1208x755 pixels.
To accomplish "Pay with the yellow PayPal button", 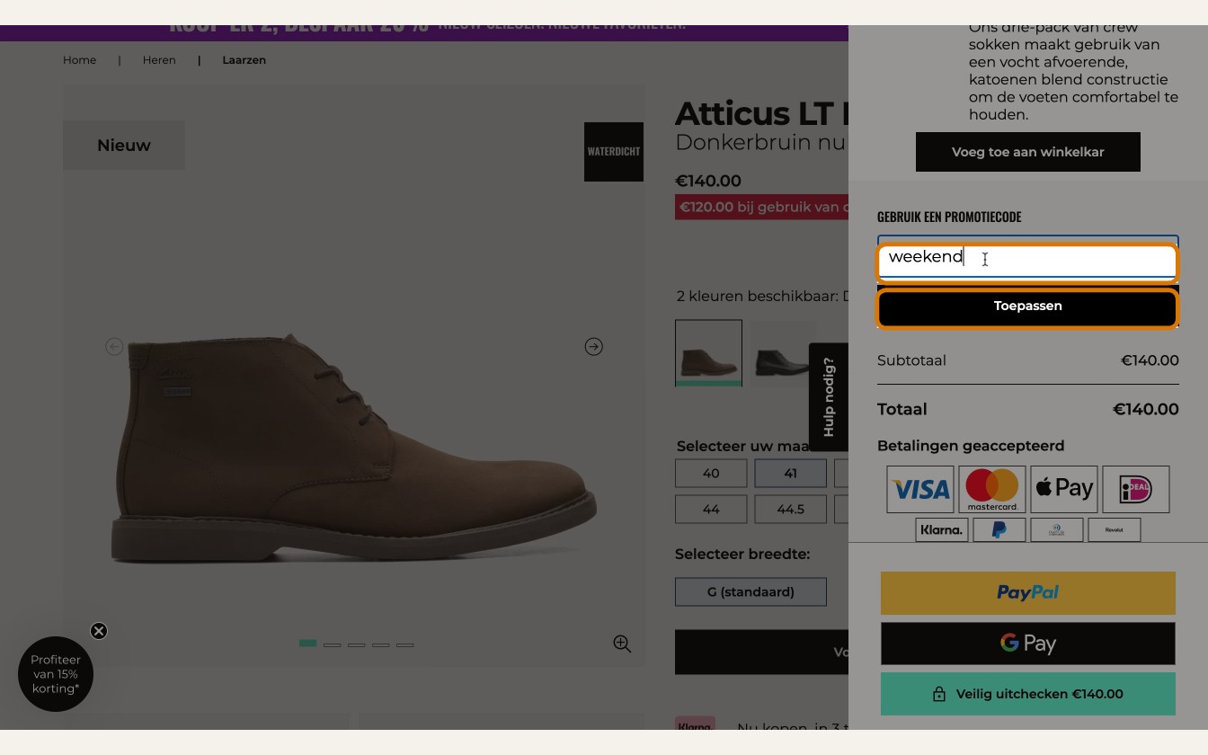I will (1028, 593).
